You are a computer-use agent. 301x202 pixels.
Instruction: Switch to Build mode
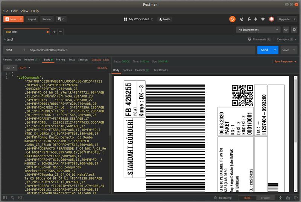(247, 197)
